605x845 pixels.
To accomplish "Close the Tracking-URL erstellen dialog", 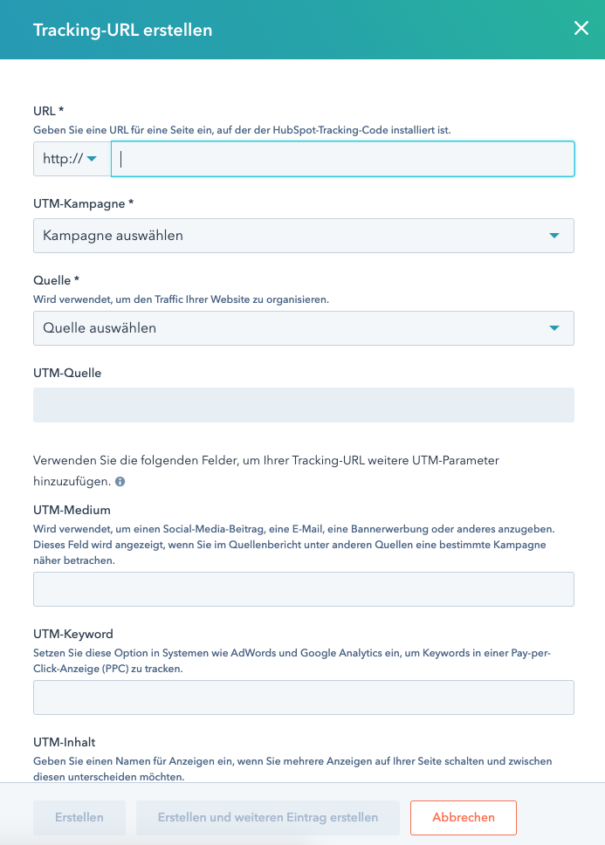I will pos(581,28).
